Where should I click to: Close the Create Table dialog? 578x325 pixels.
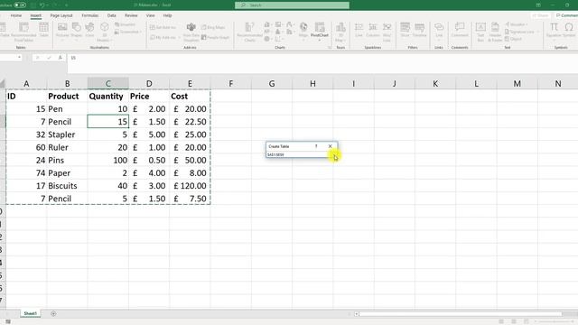click(x=330, y=146)
